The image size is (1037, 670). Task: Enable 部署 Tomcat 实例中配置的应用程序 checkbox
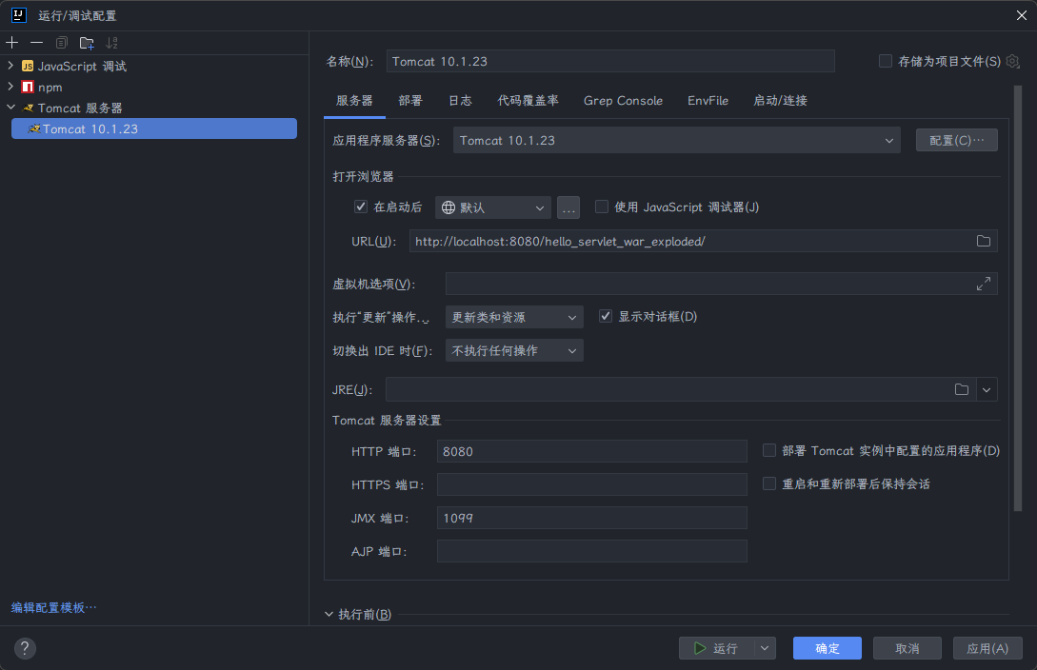[x=769, y=450]
